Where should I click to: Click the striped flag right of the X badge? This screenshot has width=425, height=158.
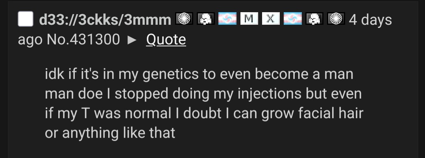[x=292, y=19]
